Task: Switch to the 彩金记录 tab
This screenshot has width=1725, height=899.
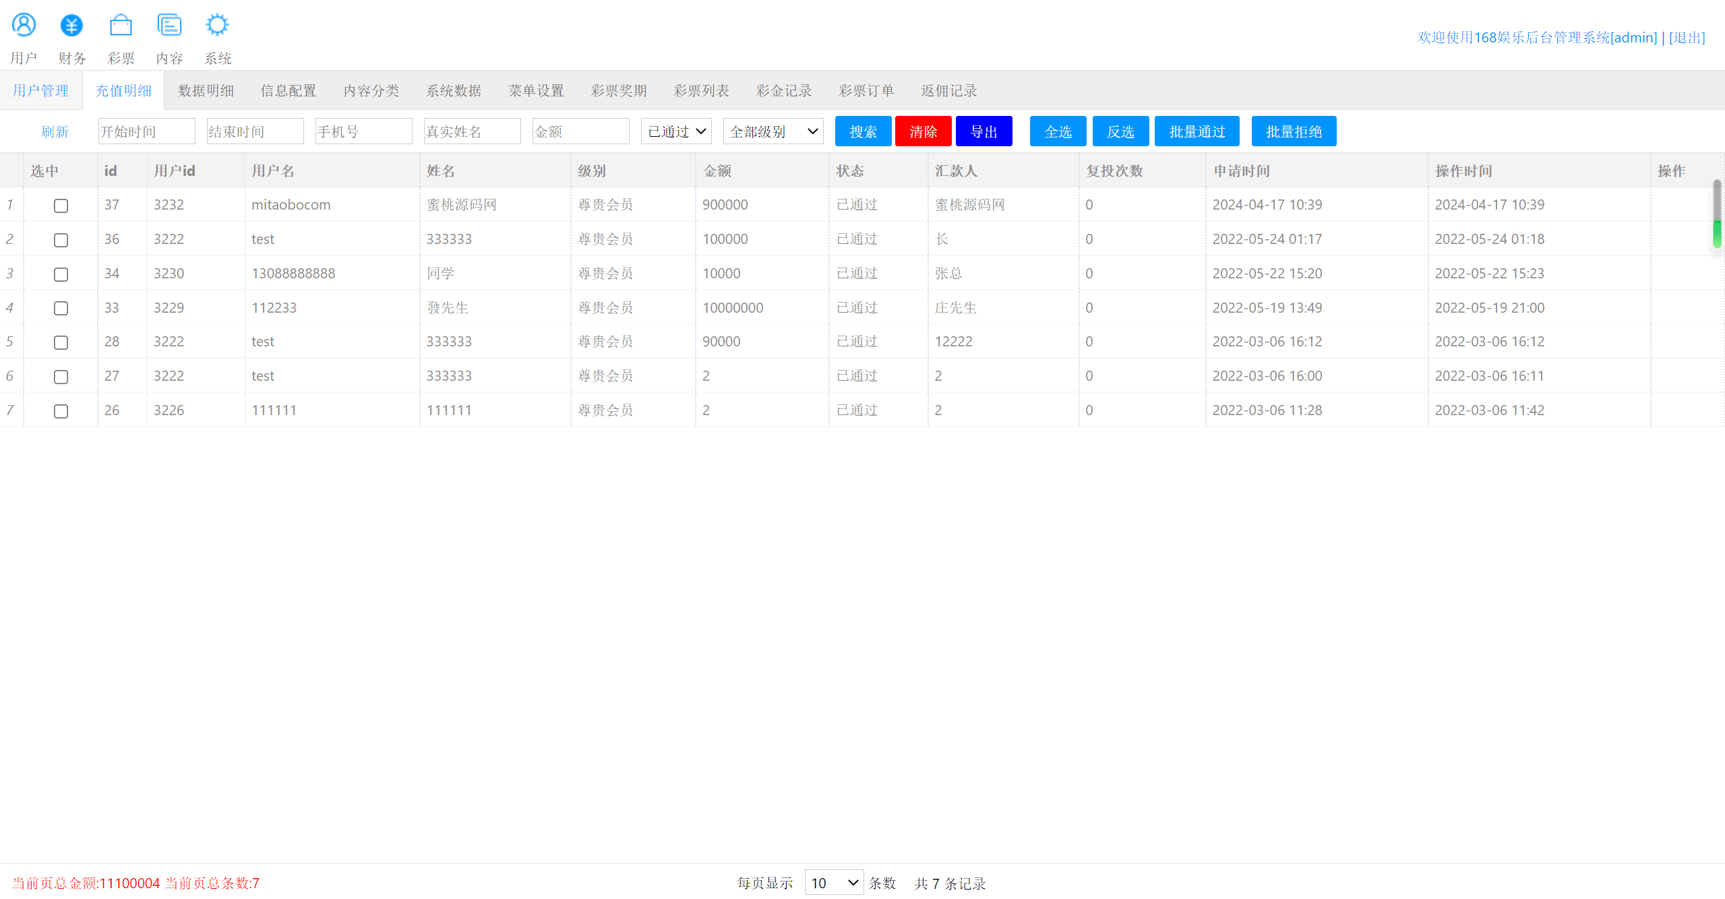Action: click(784, 90)
